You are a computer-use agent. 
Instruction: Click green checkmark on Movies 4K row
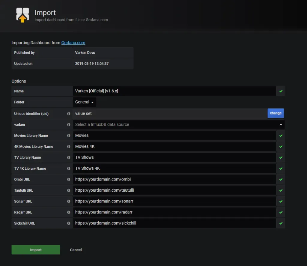[x=281, y=147]
